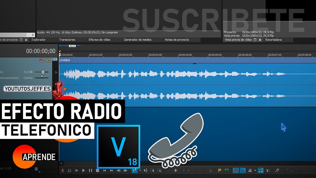Start playback with the Play button
316x178 pixels.
[x=83, y=170]
